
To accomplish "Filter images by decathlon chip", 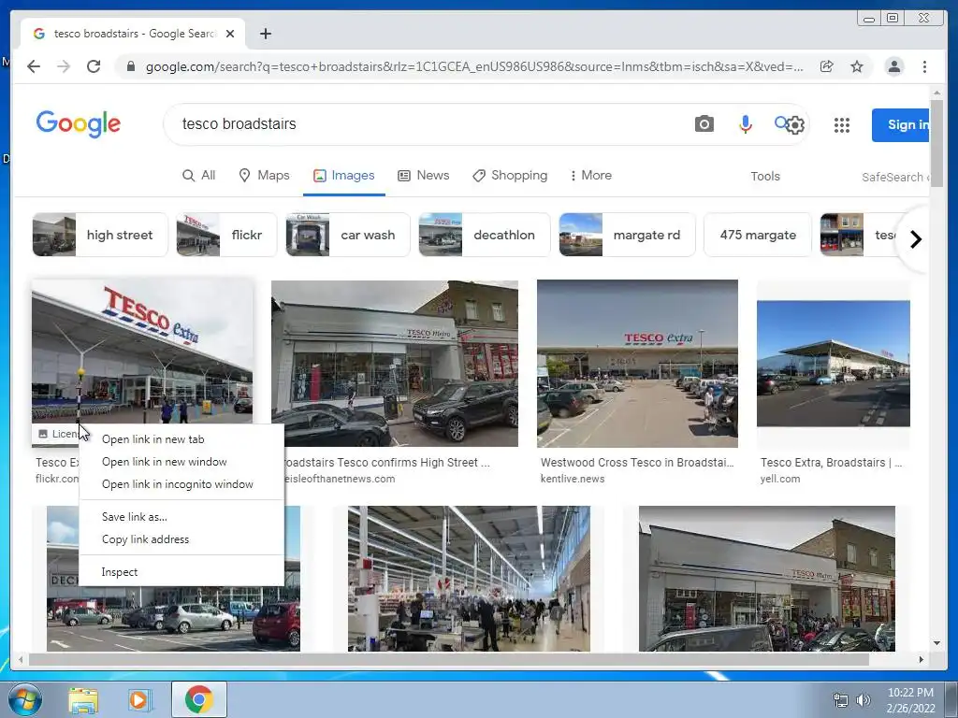I will pos(485,235).
